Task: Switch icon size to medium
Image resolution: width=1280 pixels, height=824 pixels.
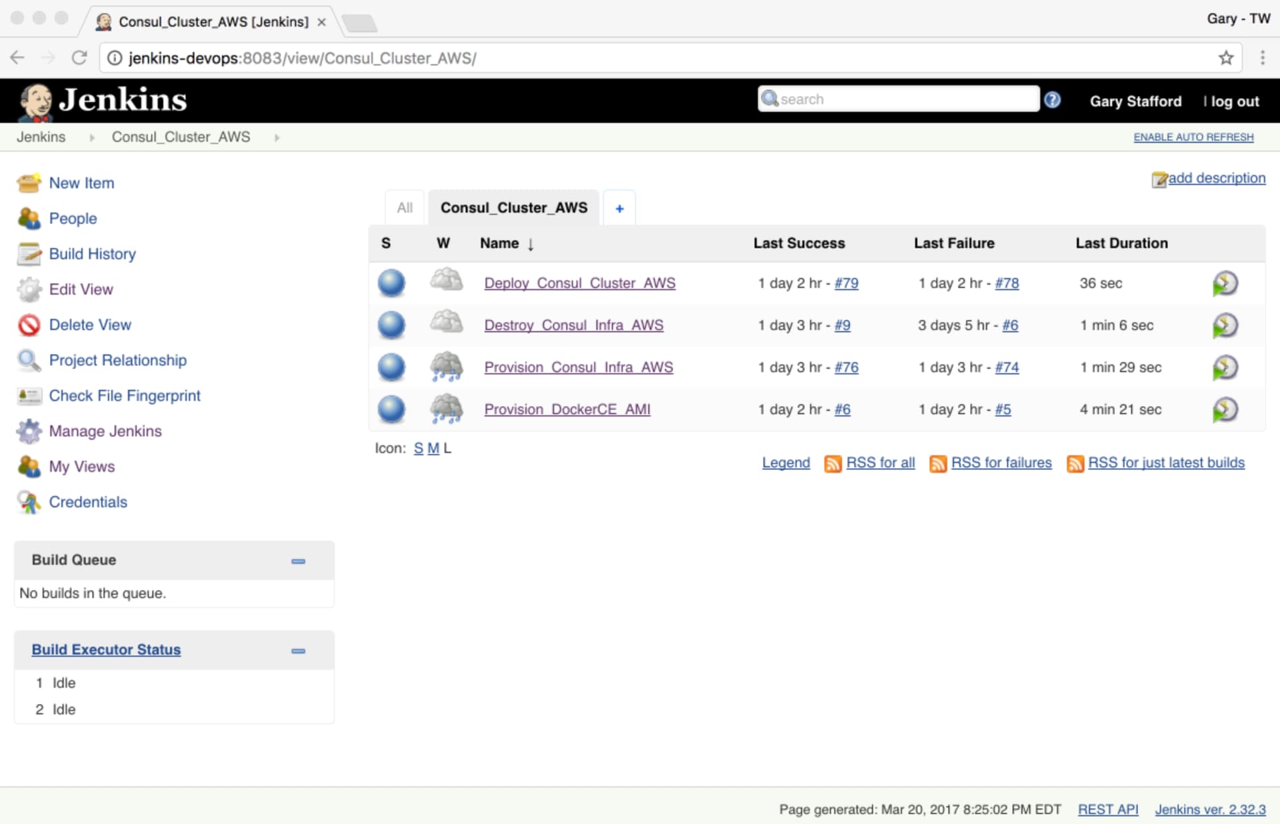Action: pyautogui.click(x=433, y=449)
